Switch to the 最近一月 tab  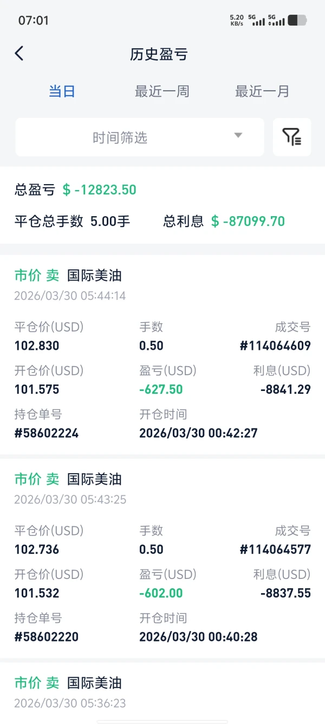[x=262, y=91]
